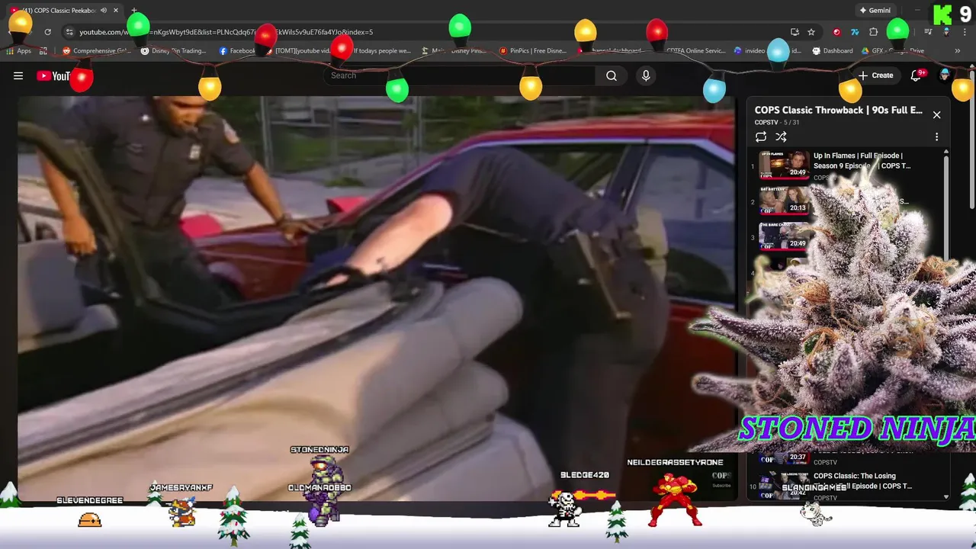Click the install app icon in address bar

[x=795, y=32]
